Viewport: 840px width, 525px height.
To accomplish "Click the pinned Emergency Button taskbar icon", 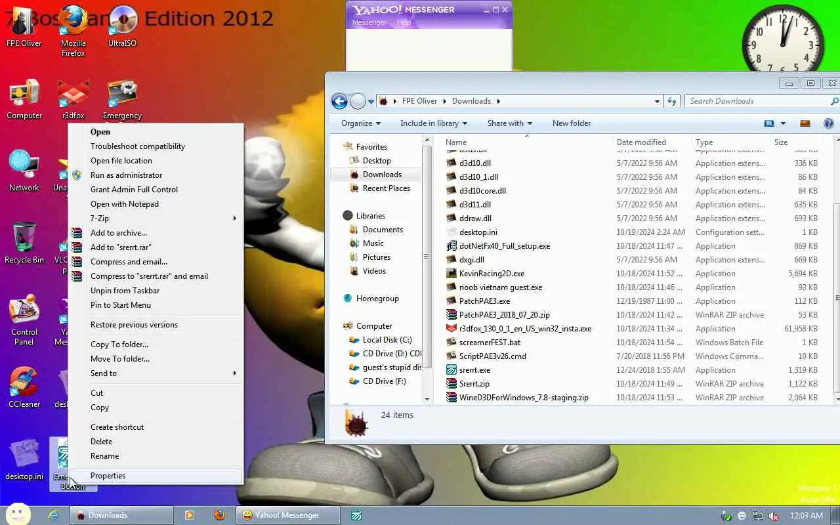I will pyautogui.click(x=356, y=515).
